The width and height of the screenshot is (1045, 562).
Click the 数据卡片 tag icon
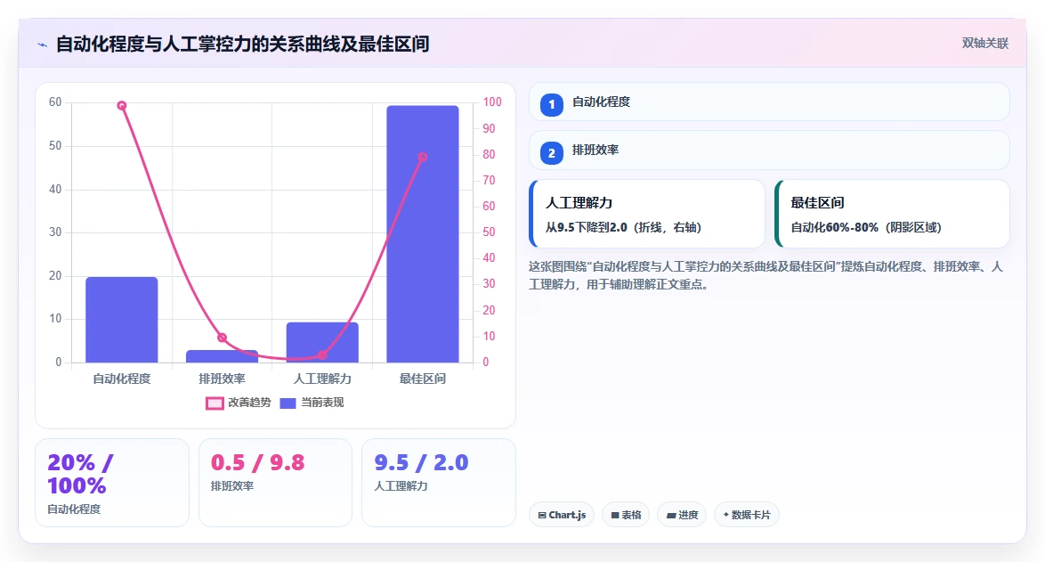click(725, 515)
